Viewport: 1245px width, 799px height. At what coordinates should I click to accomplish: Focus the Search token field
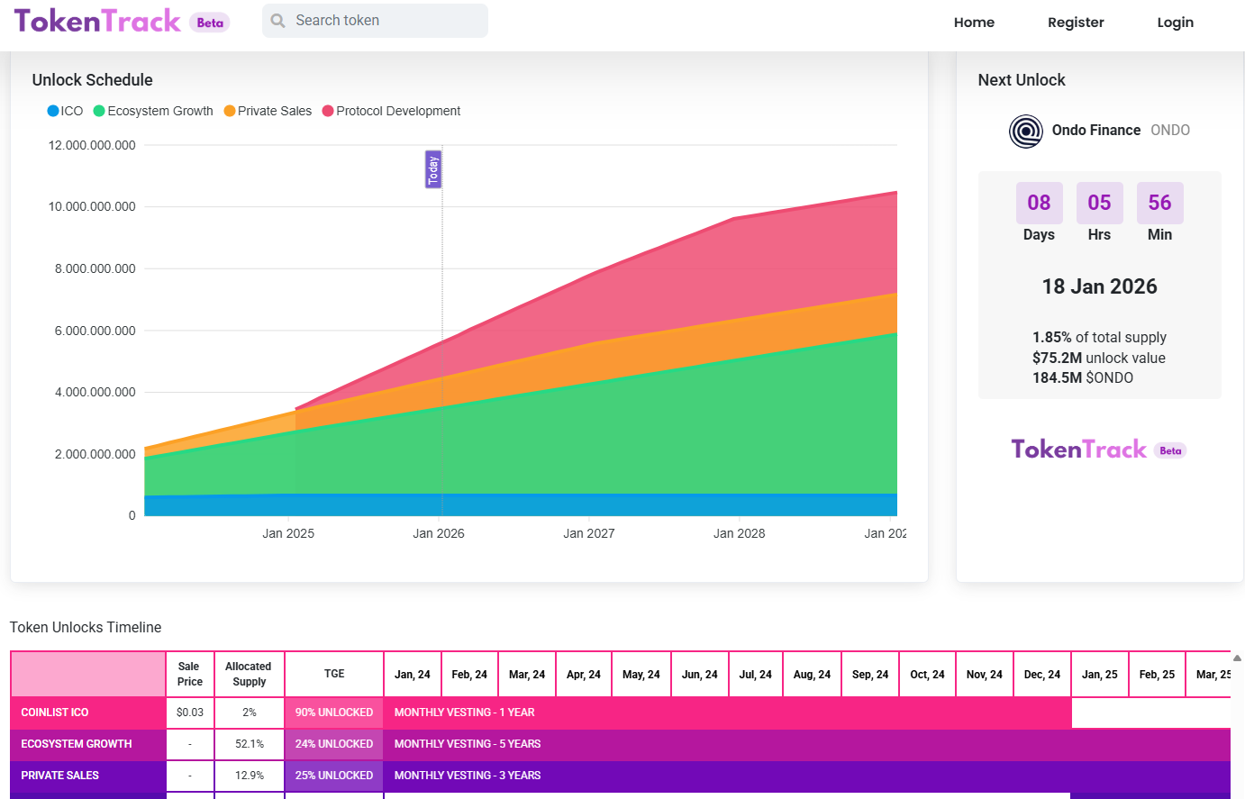[375, 21]
